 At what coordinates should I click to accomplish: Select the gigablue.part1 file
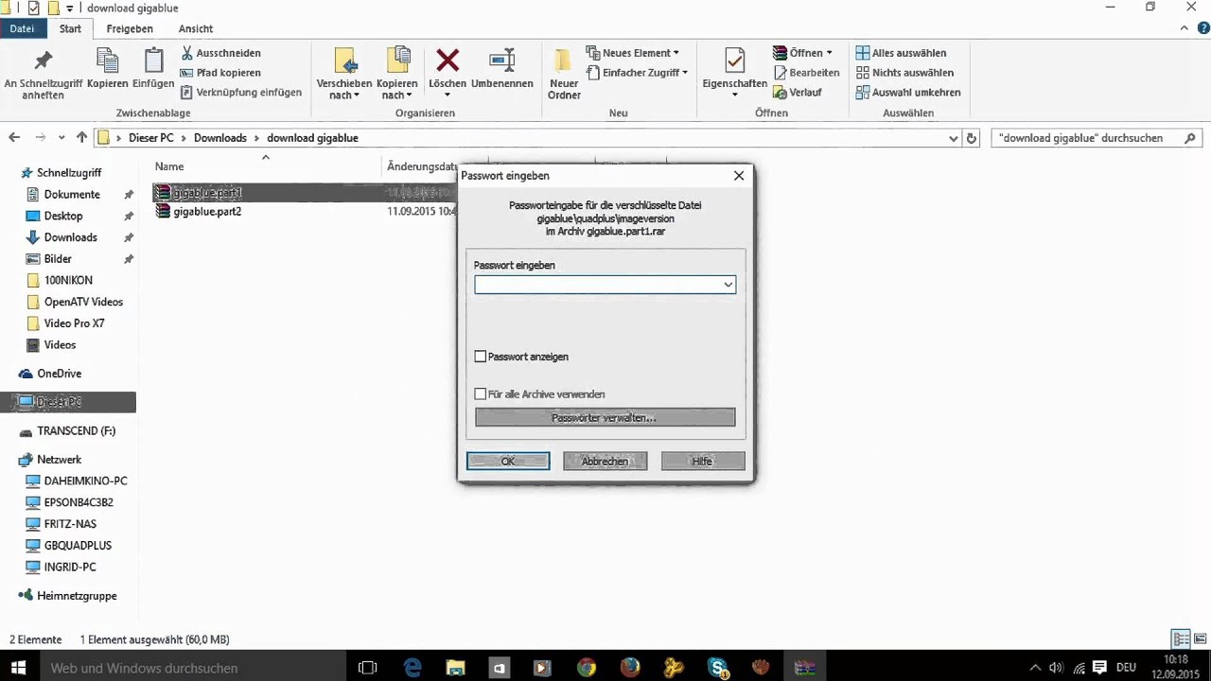(x=207, y=193)
